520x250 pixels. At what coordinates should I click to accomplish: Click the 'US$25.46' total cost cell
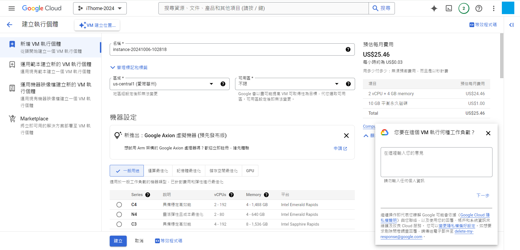pos(475,113)
